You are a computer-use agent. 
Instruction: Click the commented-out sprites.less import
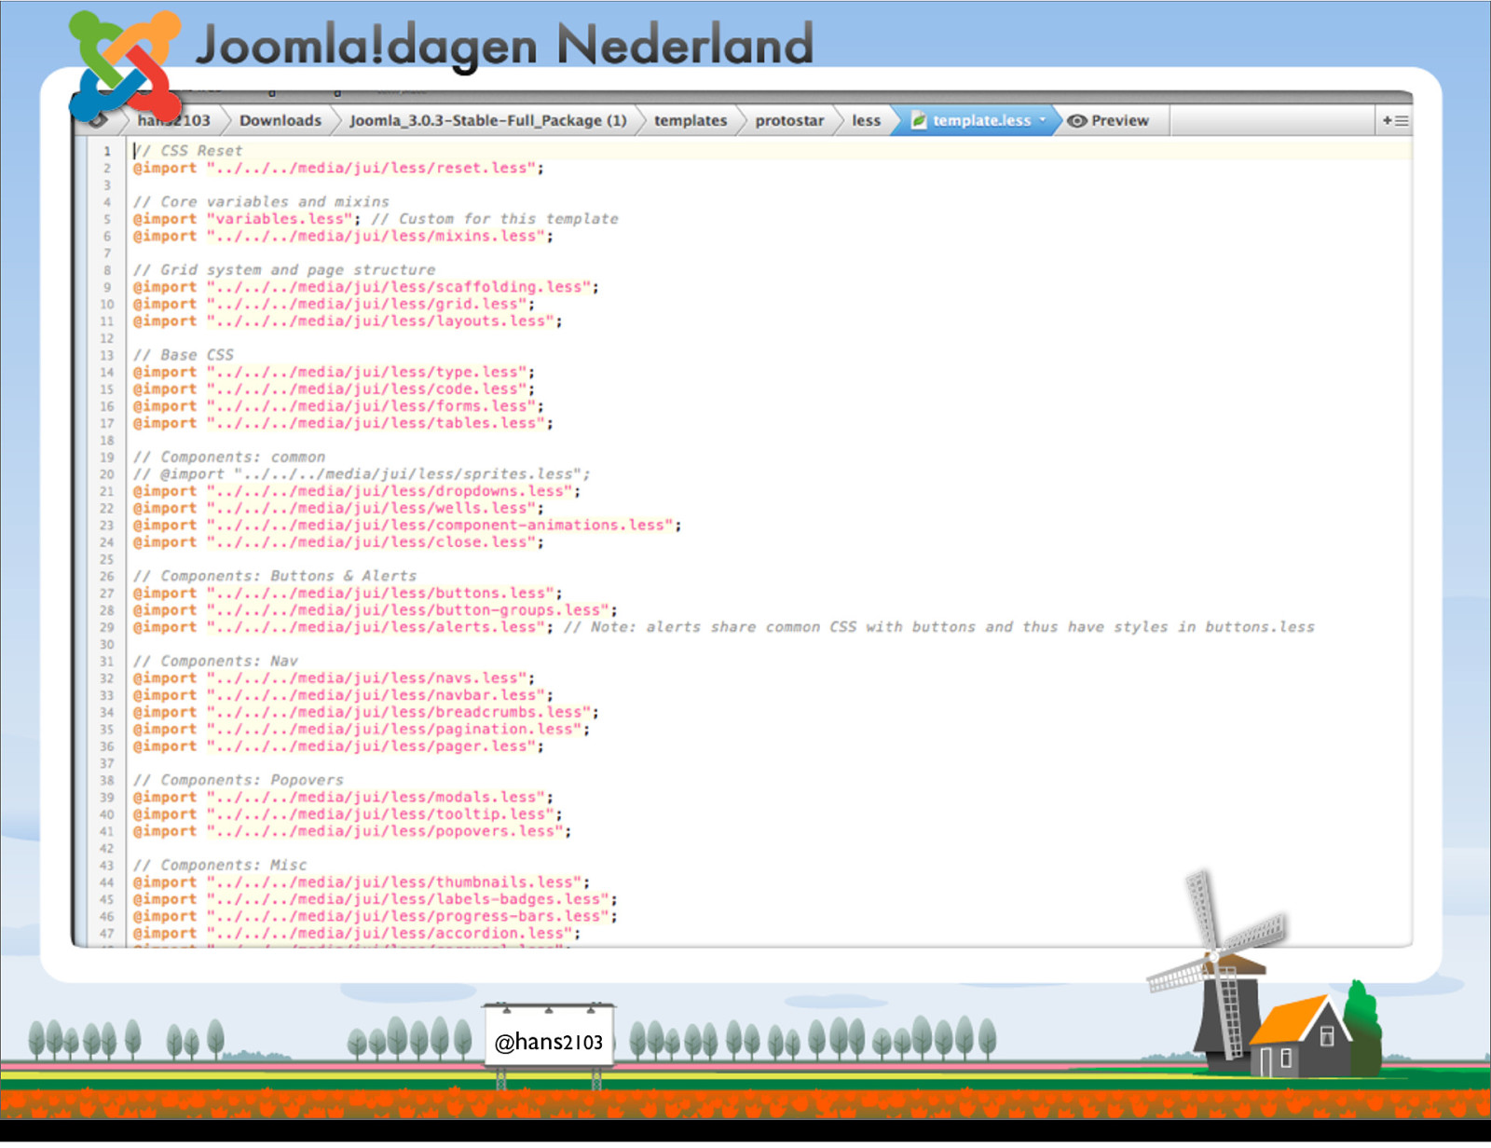tap(362, 474)
